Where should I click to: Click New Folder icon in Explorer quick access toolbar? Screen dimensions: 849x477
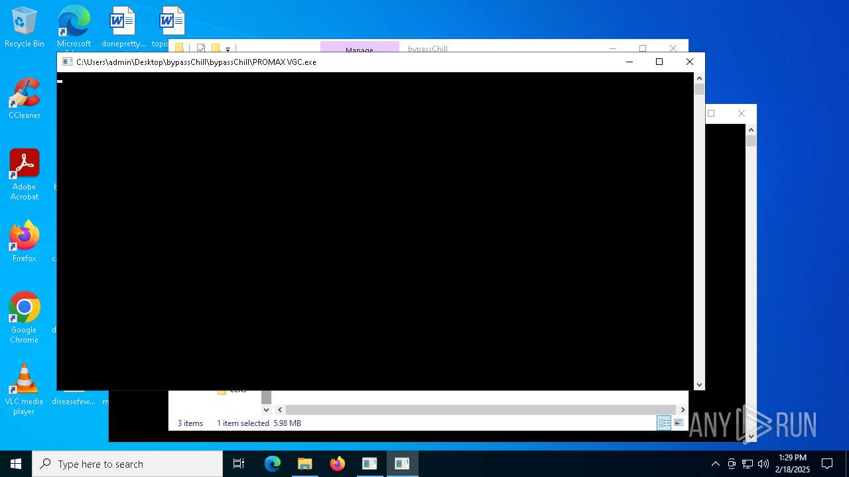(x=216, y=48)
